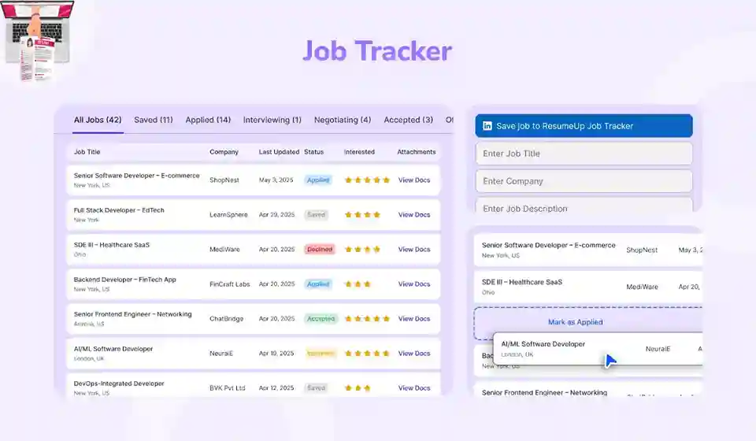This screenshot has width=756, height=441.
Task: Select Senior Frontend Engineer – Networking in main table
Action: pos(132,314)
